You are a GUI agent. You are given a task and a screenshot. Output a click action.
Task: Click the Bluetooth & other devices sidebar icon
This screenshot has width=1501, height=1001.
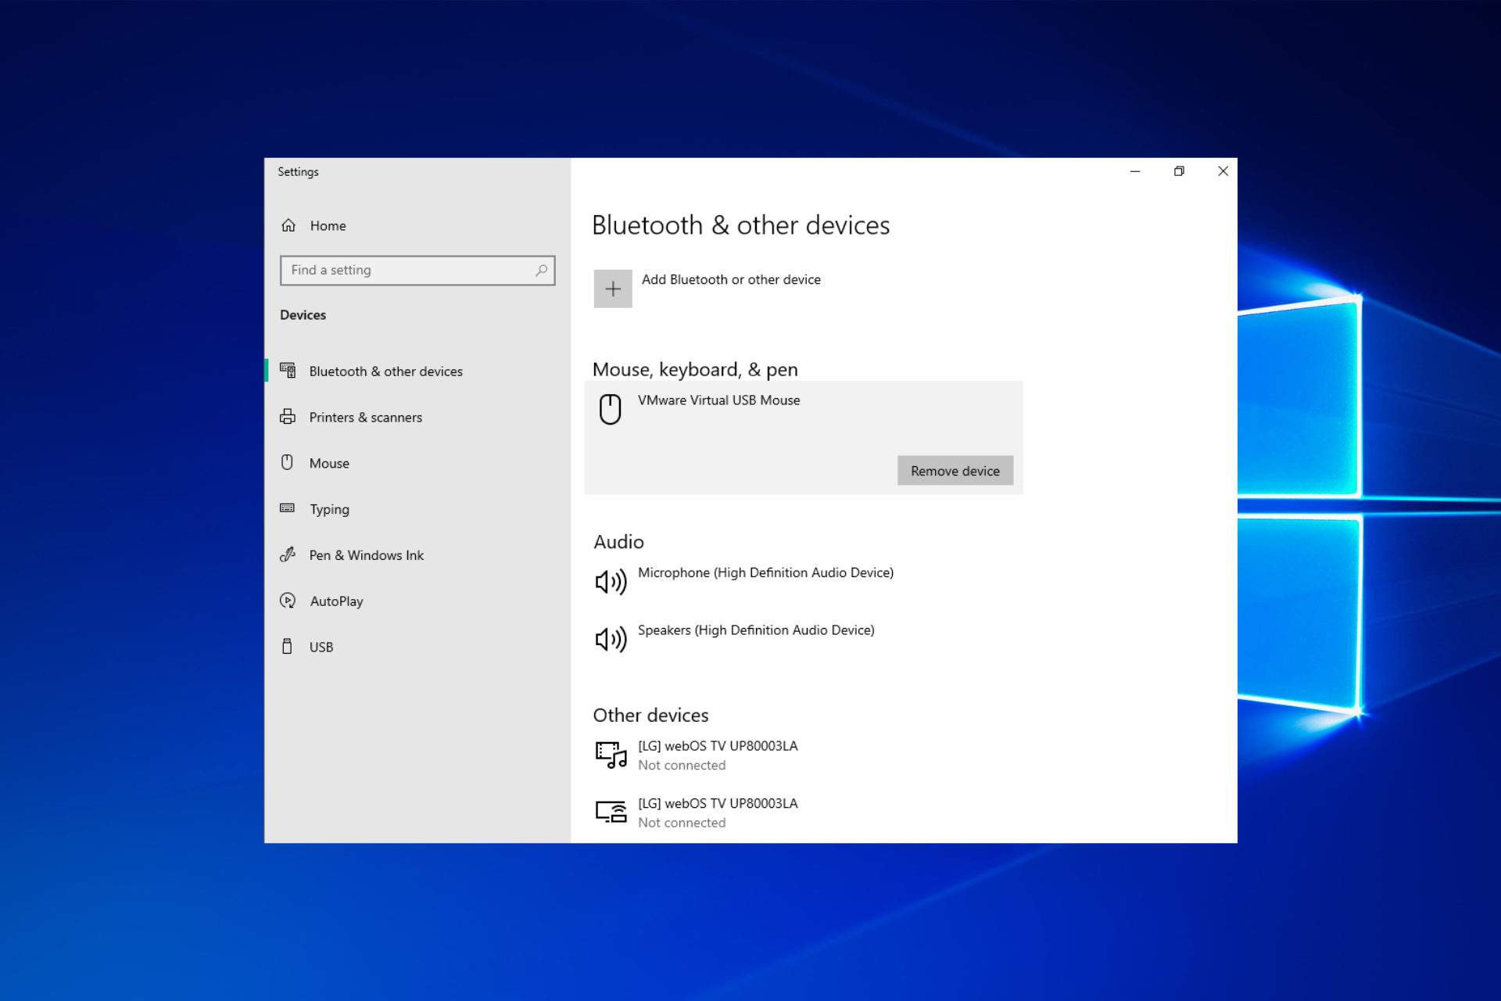pos(288,371)
